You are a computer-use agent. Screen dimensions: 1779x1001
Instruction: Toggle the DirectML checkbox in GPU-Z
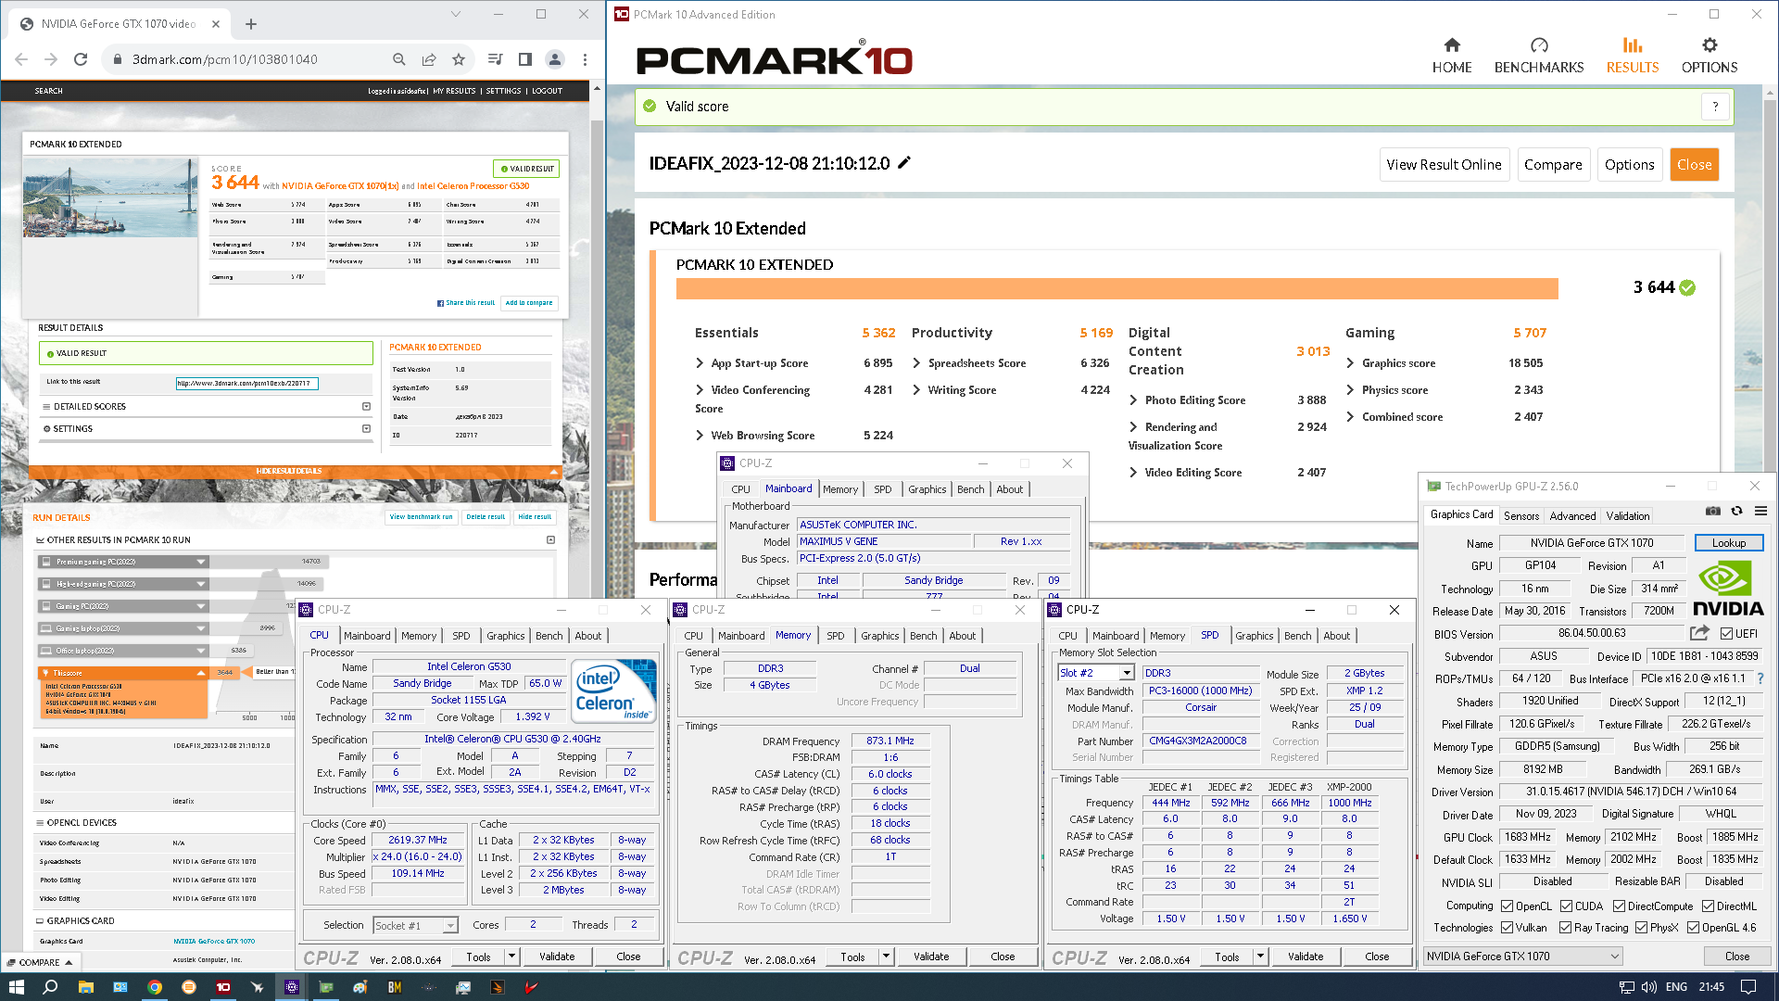coord(1708,906)
